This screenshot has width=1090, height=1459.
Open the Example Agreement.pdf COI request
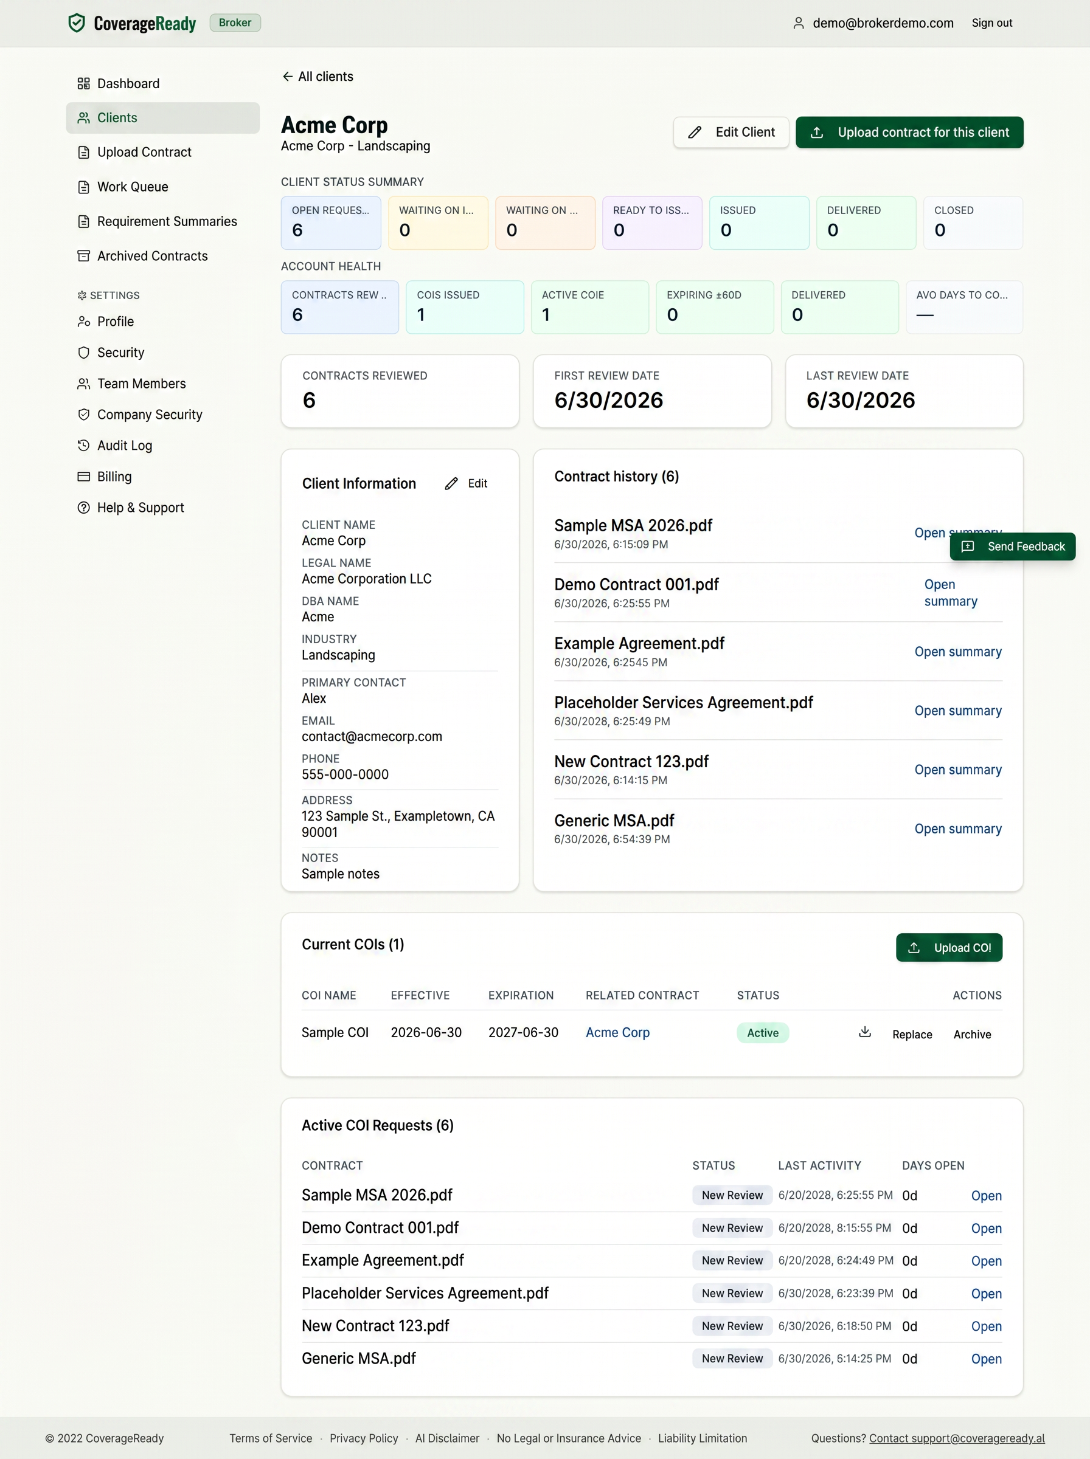point(986,1261)
